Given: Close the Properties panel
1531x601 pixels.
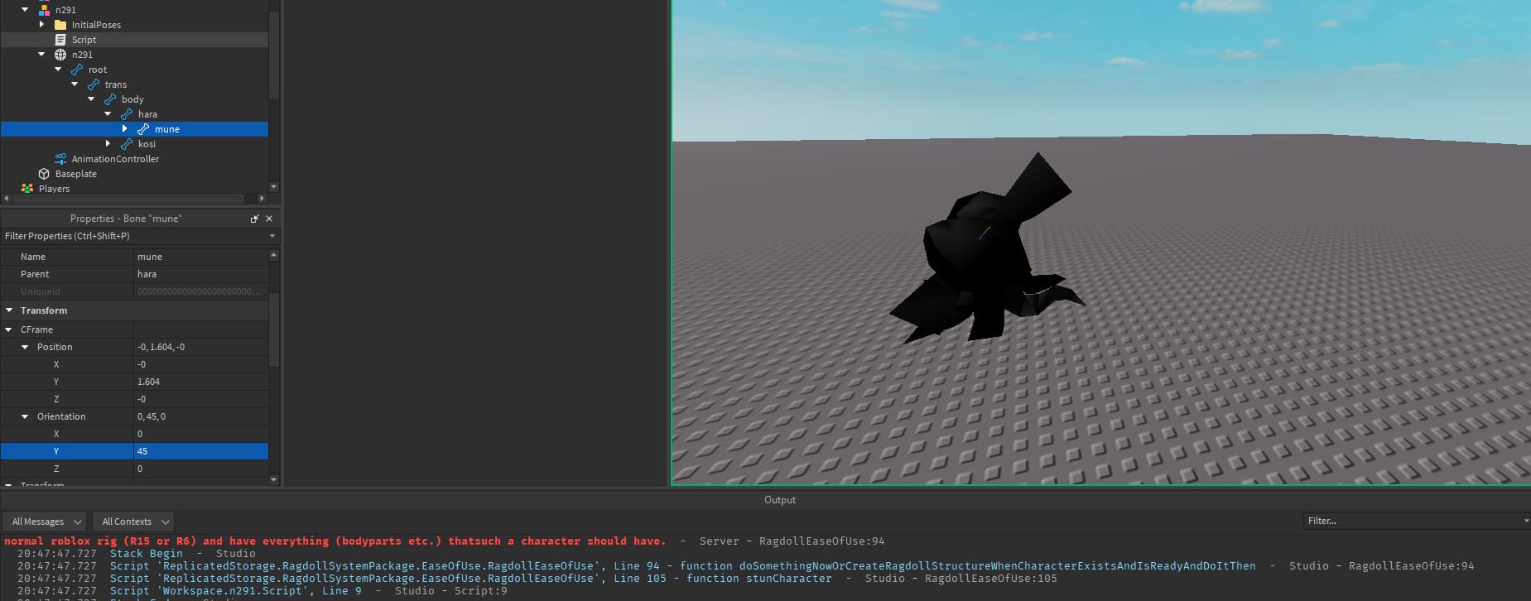Looking at the screenshot, I should tap(269, 219).
